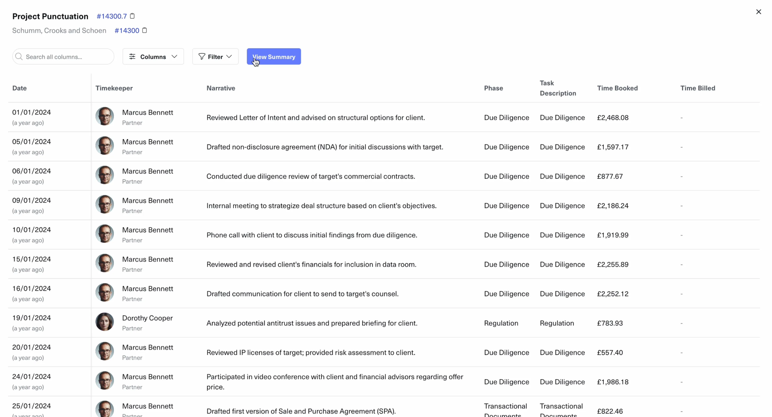Close the Project Punctuation view
This screenshot has height=417, width=772.
(758, 12)
